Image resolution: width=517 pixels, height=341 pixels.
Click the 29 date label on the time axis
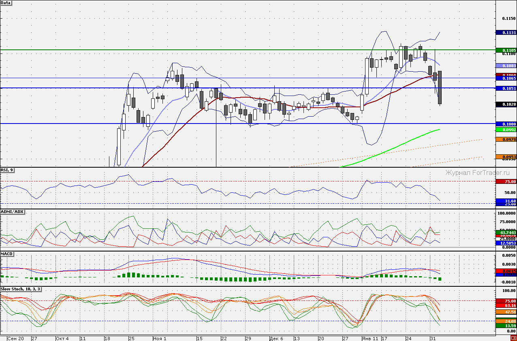coord(248,338)
